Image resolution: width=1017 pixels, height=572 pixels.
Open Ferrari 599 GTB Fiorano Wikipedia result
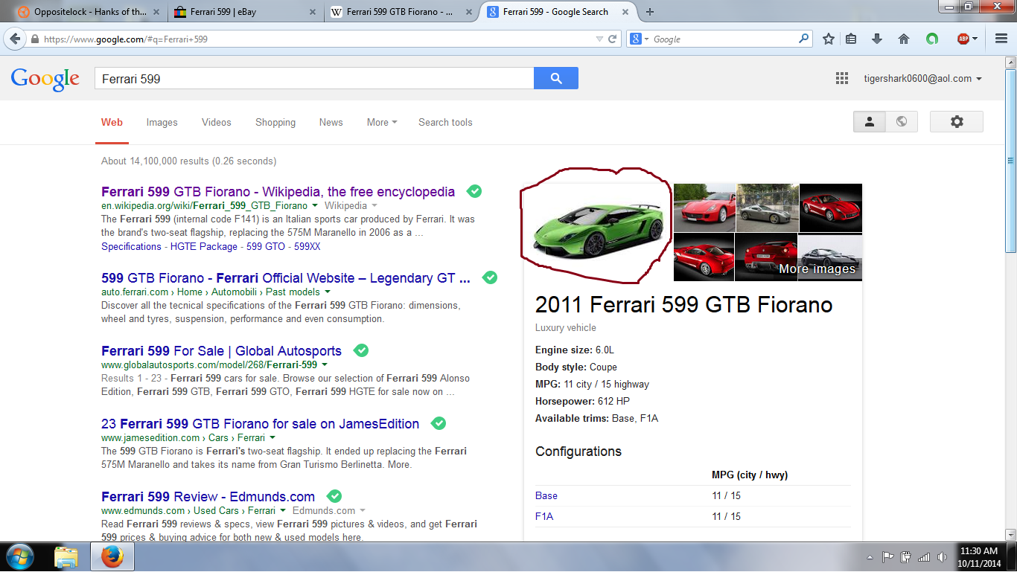coord(278,191)
